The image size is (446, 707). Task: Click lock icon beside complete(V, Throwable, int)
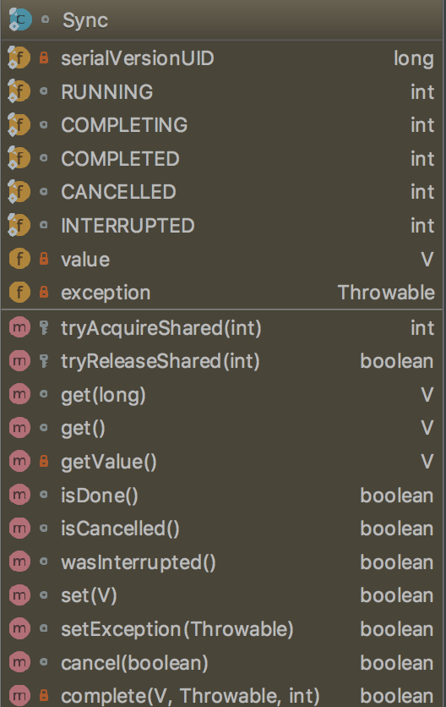(x=44, y=695)
